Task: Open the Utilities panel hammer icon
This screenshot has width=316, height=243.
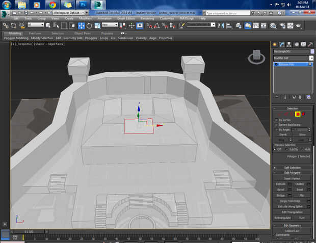Action: point(310,44)
